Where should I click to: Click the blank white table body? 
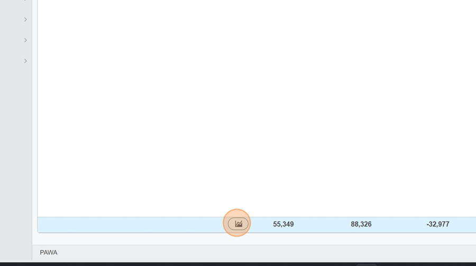point(257,108)
